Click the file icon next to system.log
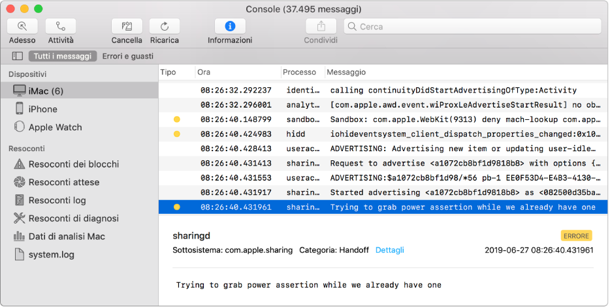This screenshot has width=610, height=307. [19, 254]
